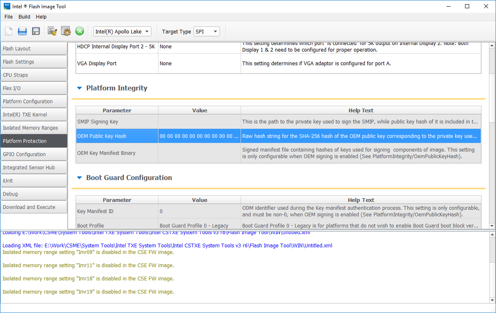The width and height of the screenshot is (496, 313).
Task: Click the Boot Guard Configuration section heading
Action: point(129,178)
